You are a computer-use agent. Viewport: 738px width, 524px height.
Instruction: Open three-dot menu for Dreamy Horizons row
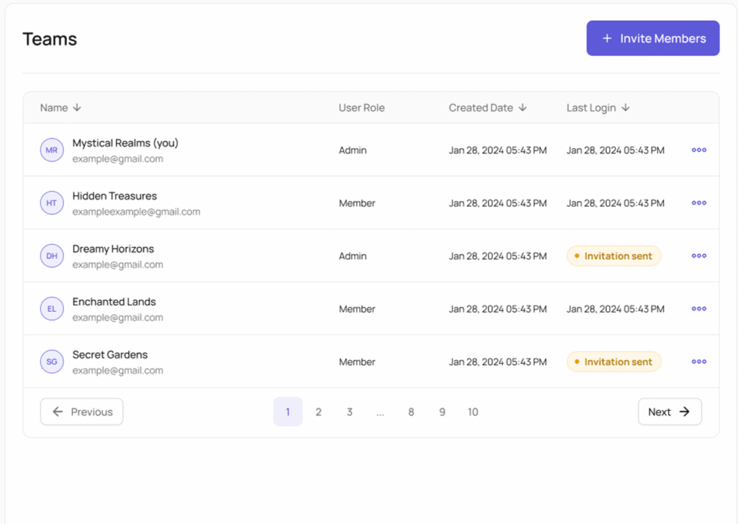[x=698, y=256]
